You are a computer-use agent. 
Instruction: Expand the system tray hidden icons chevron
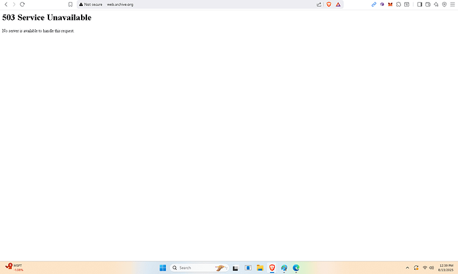[x=408, y=268]
